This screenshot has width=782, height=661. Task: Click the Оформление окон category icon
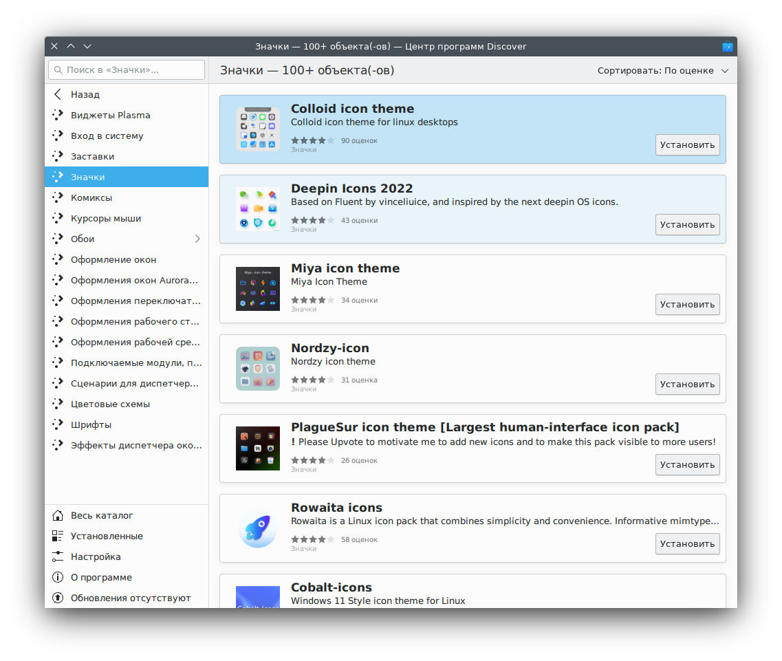[58, 259]
